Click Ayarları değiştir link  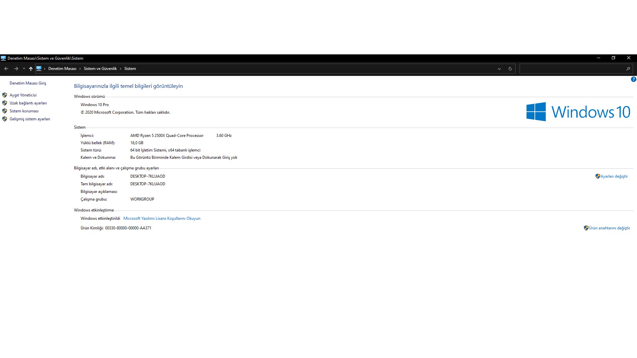[614, 176]
